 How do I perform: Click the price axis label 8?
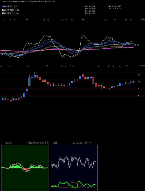139,95
